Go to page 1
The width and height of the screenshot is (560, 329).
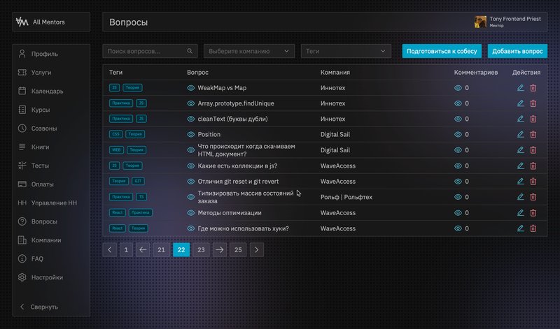126,249
